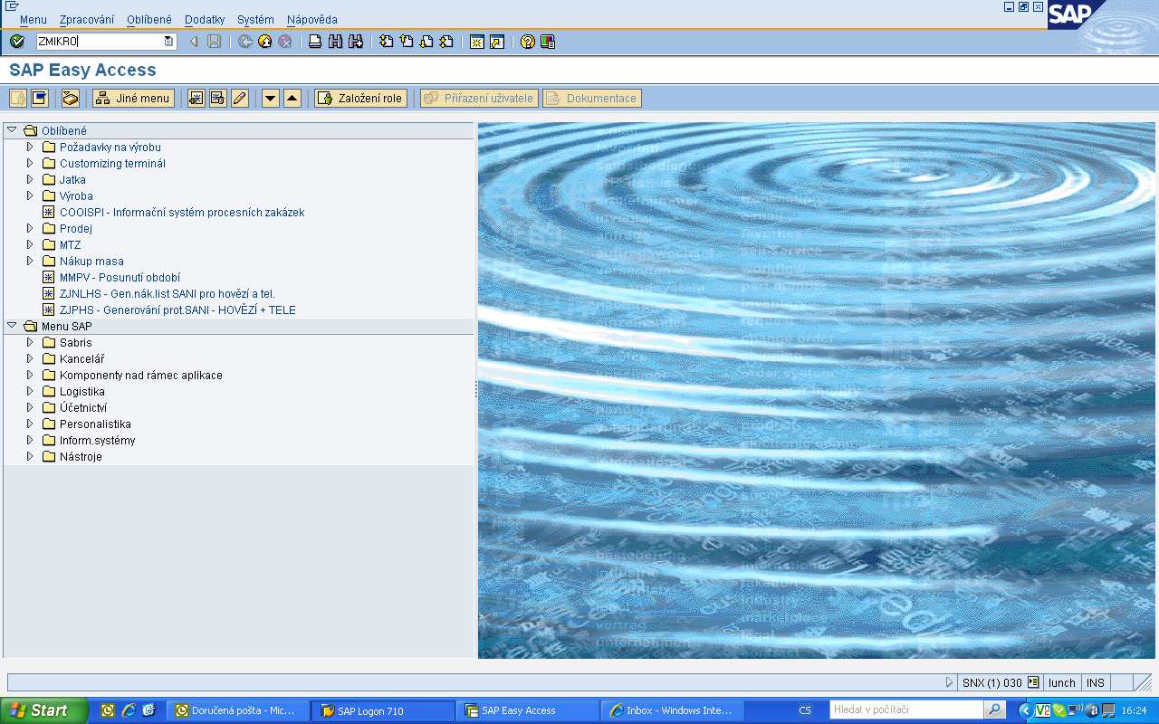Open the Dodatky menu
The height and width of the screenshot is (724, 1159).
point(205,20)
